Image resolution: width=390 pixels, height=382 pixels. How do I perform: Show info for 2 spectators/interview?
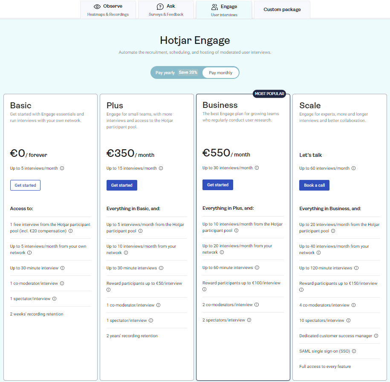tap(249, 320)
